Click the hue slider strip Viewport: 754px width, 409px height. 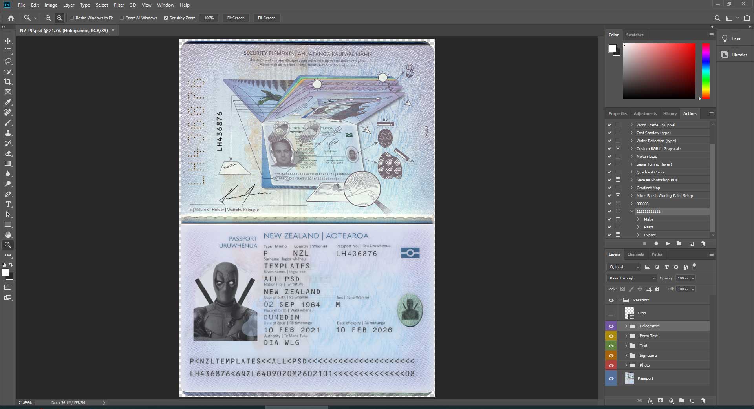706,71
